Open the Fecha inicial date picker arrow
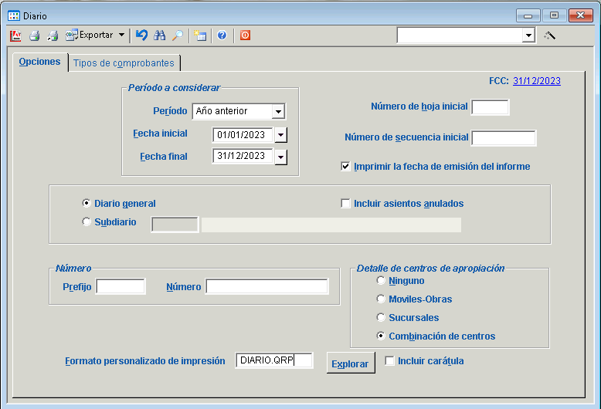This screenshot has width=601, height=409. tap(280, 134)
